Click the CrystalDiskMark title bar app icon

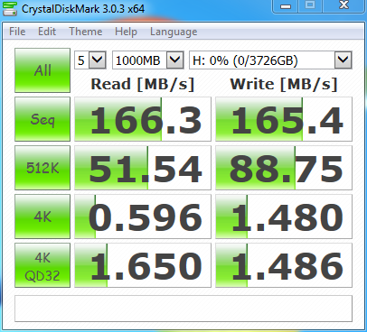tap(10, 8)
